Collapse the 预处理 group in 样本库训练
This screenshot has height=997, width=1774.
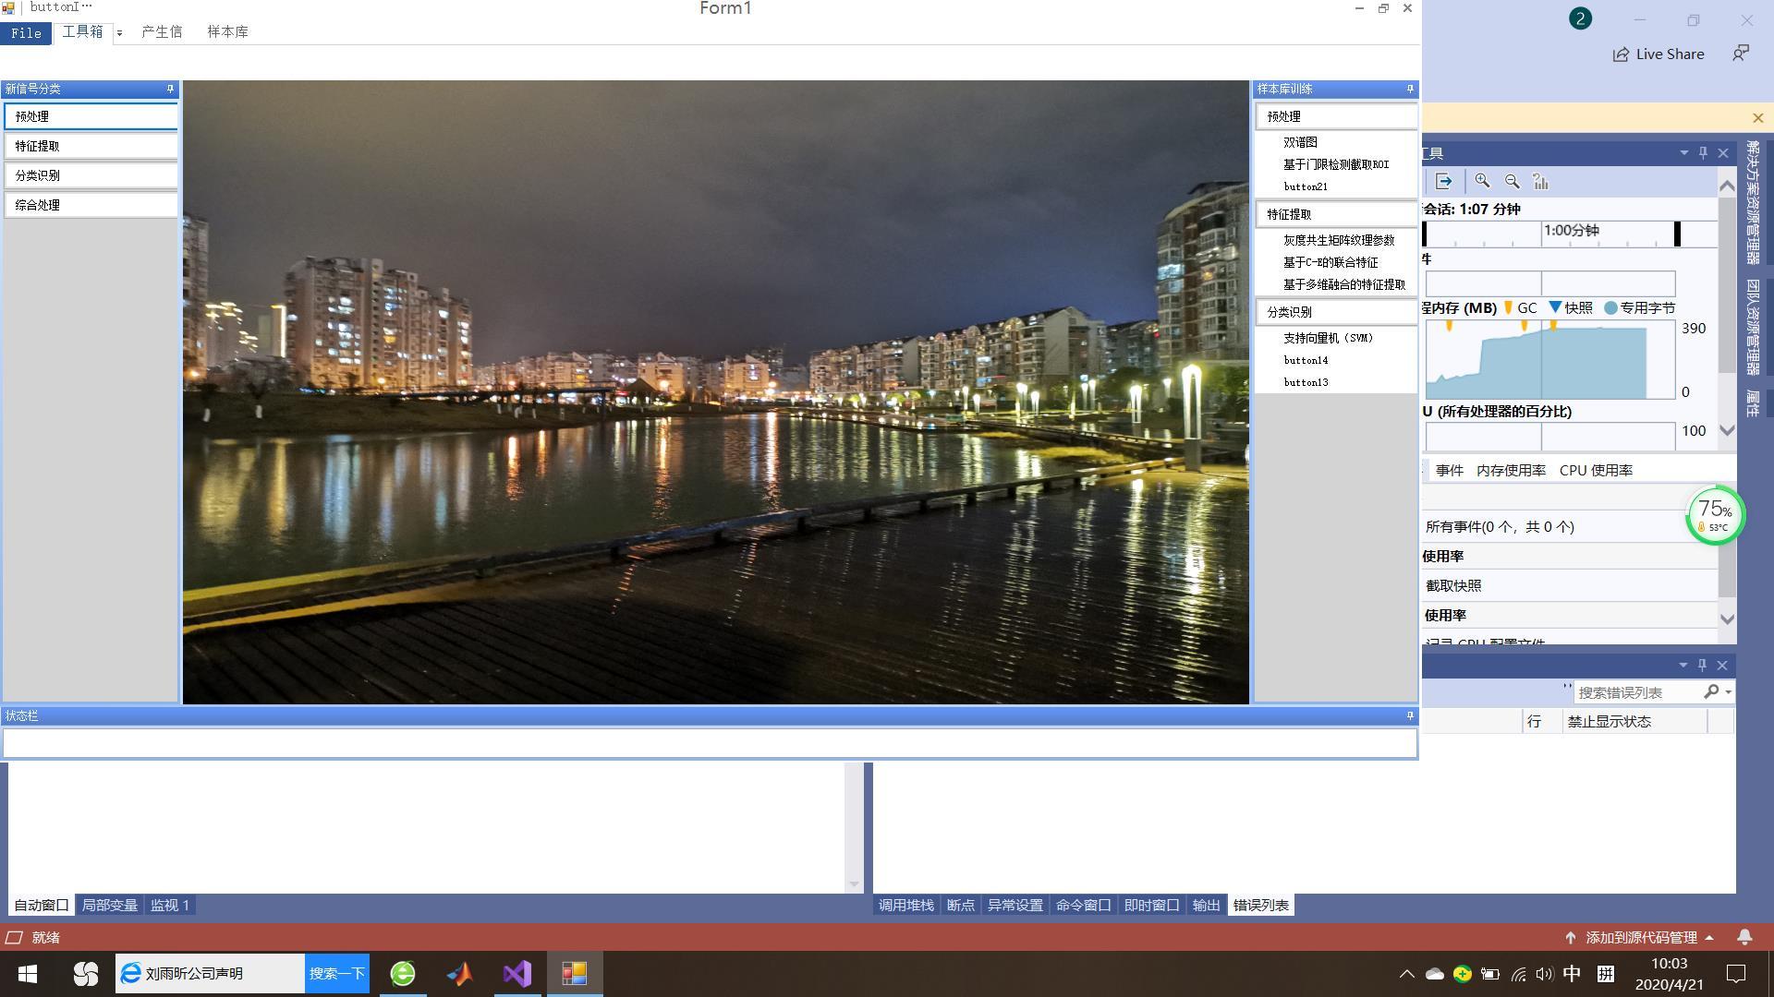pyautogui.click(x=1336, y=116)
